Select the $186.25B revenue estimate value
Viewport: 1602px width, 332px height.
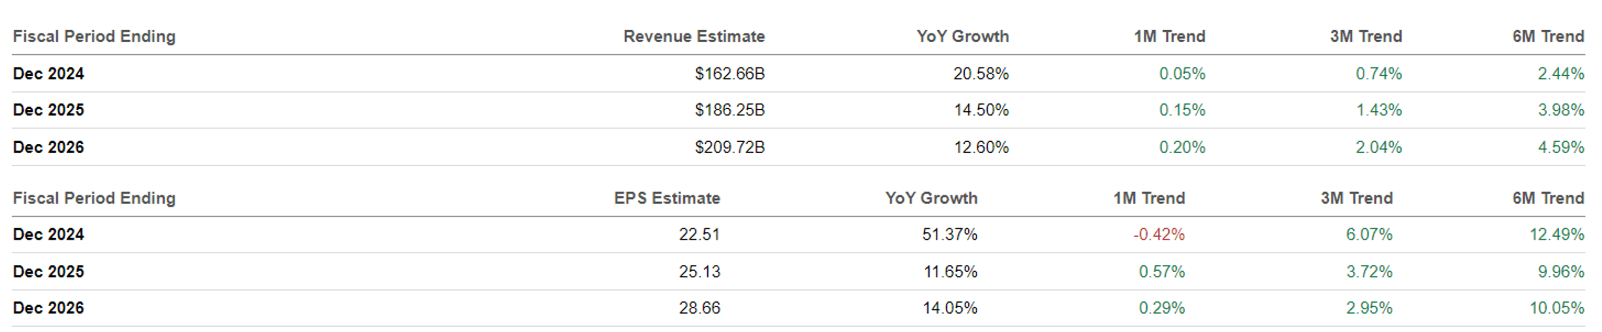pos(729,110)
